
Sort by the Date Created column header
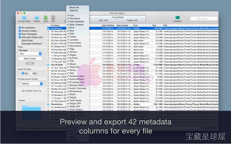point(122,25)
